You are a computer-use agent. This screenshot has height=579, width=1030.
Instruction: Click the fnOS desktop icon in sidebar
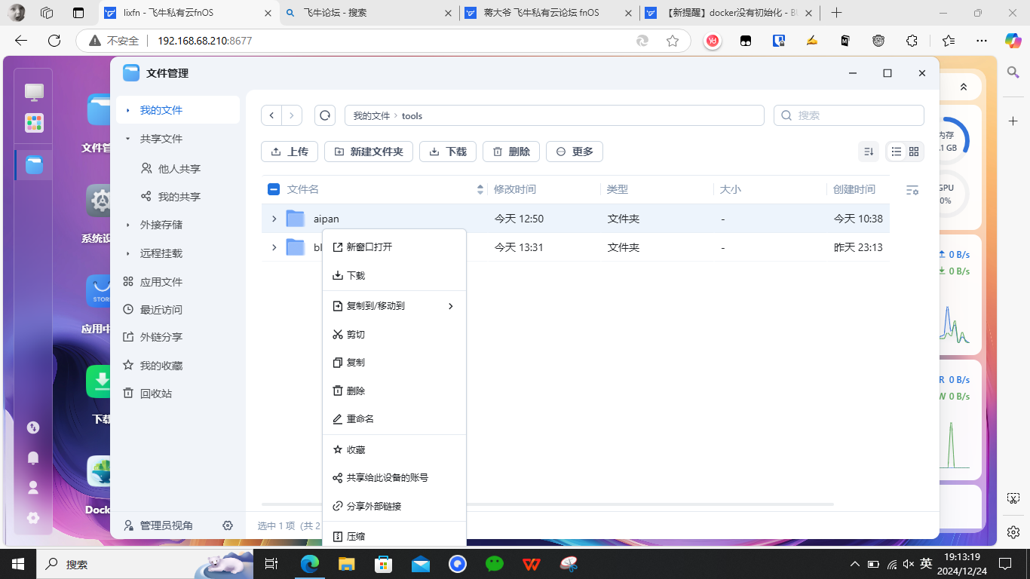(34, 92)
